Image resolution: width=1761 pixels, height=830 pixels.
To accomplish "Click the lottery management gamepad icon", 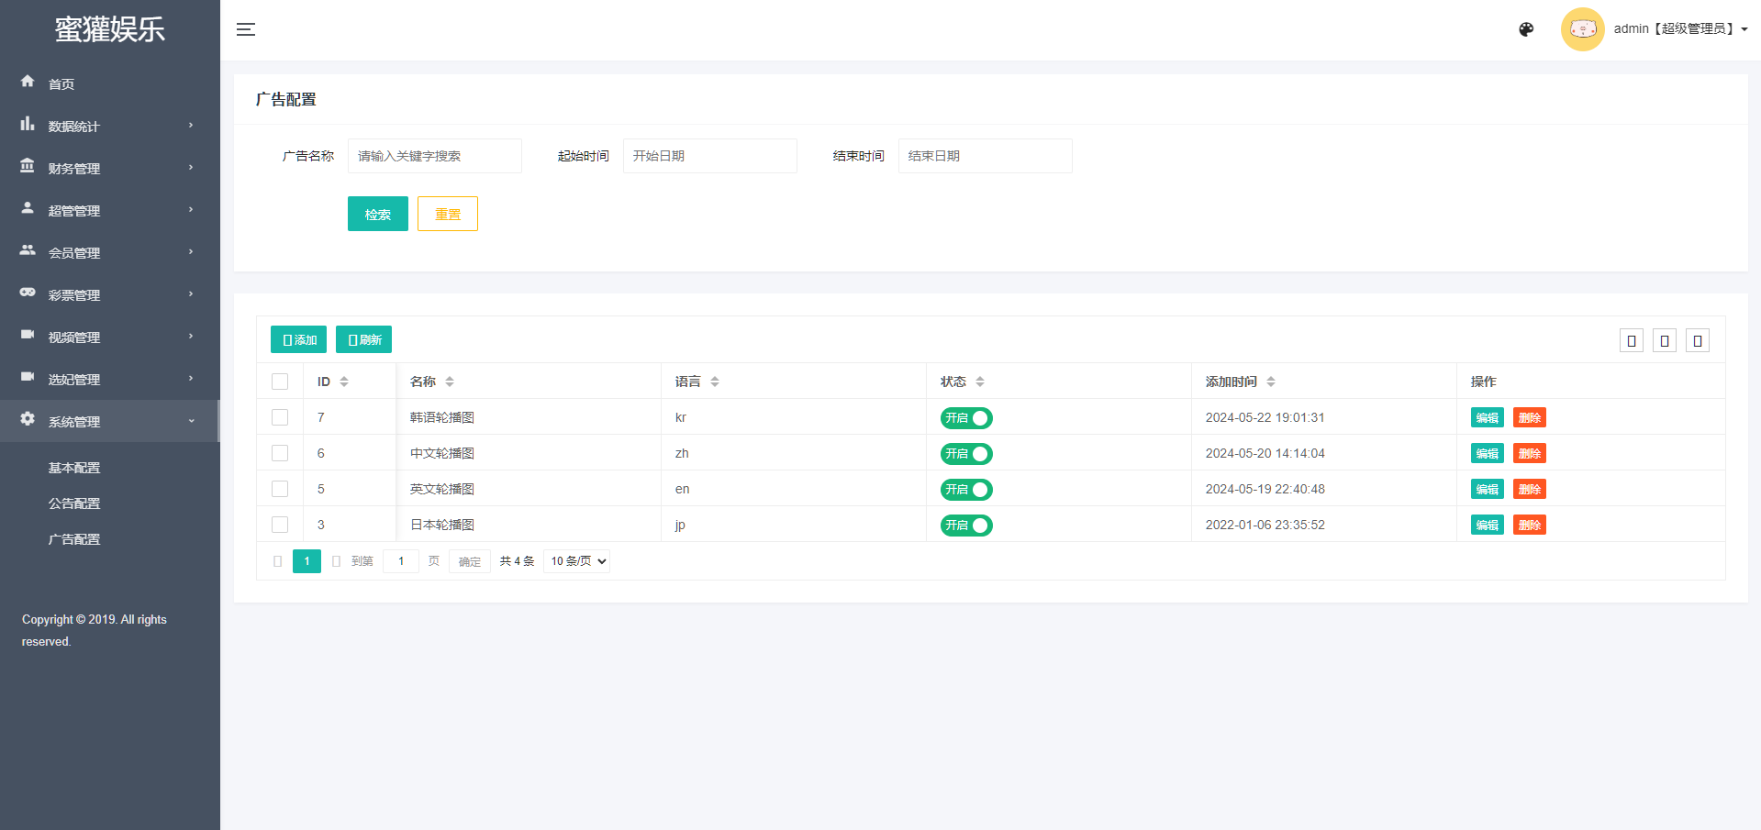I will click(x=28, y=293).
